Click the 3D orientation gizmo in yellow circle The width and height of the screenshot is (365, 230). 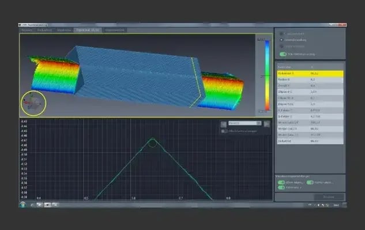coord(33,103)
